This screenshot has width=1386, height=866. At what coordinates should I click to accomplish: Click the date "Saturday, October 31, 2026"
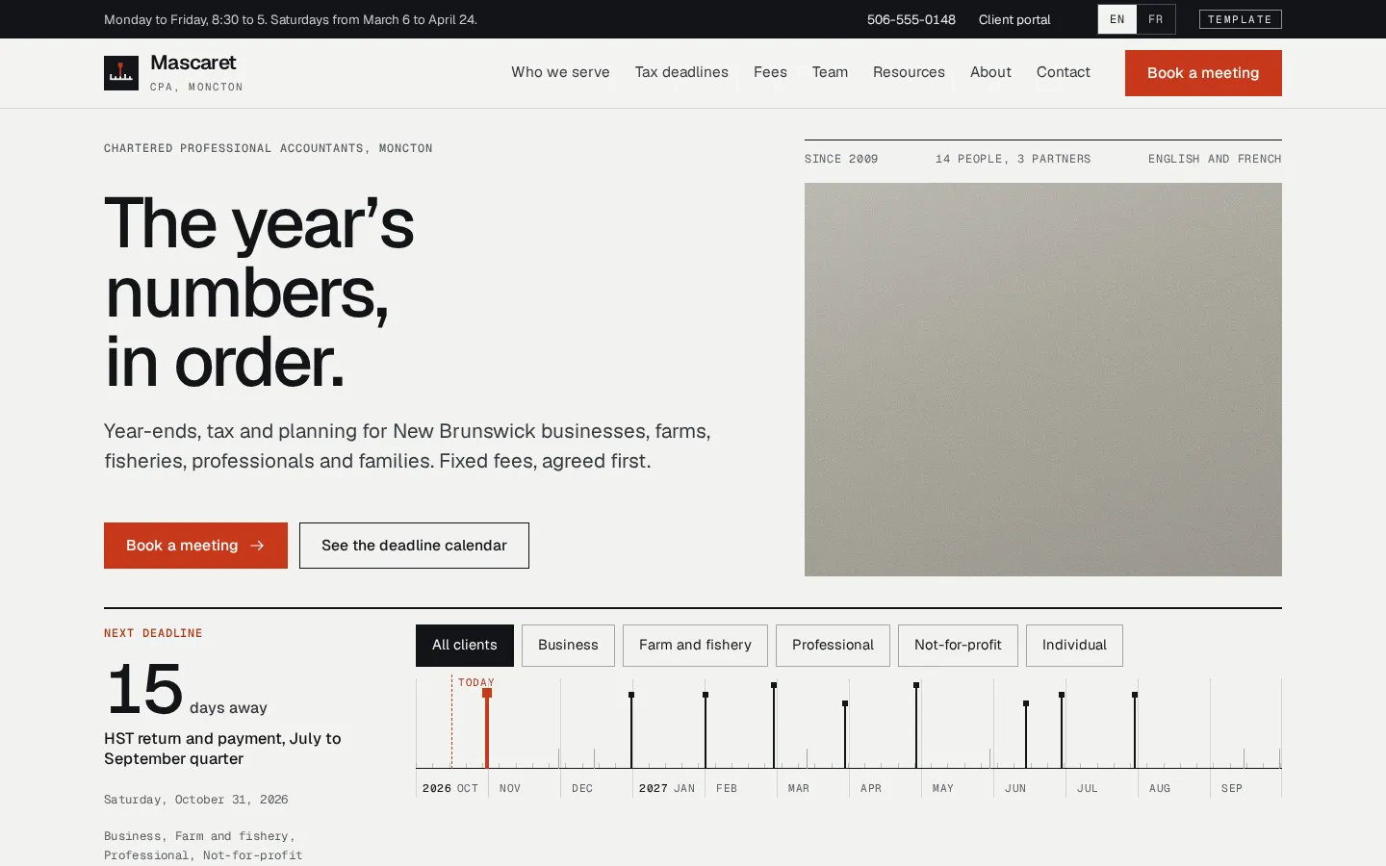196,800
